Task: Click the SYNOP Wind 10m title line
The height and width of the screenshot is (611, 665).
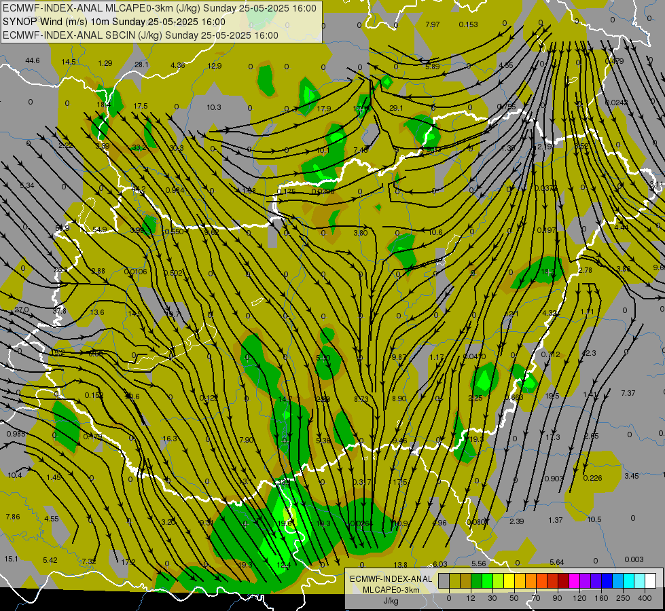Action: [114, 22]
